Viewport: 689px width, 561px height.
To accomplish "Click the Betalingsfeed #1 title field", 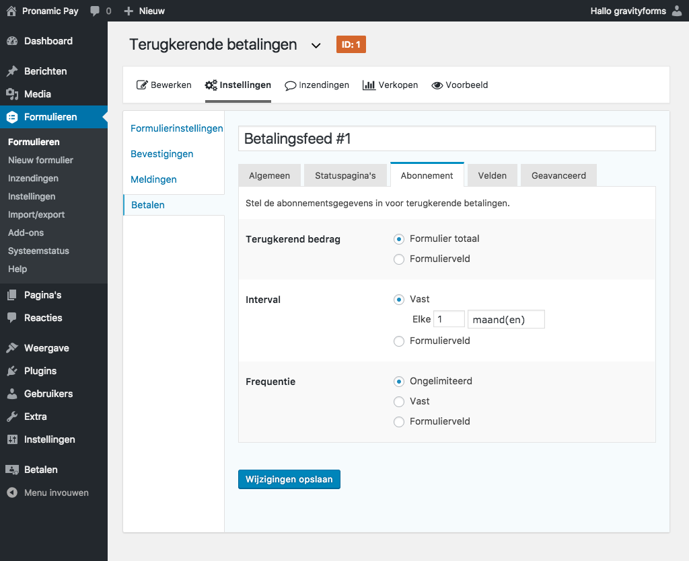I will coord(447,138).
